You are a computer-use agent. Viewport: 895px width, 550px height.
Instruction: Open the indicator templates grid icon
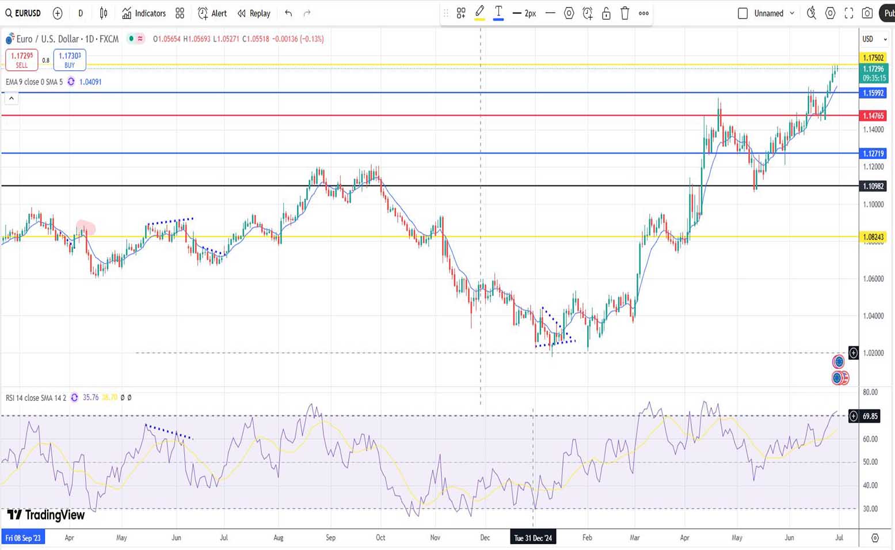pyautogui.click(x=180, y=13)
